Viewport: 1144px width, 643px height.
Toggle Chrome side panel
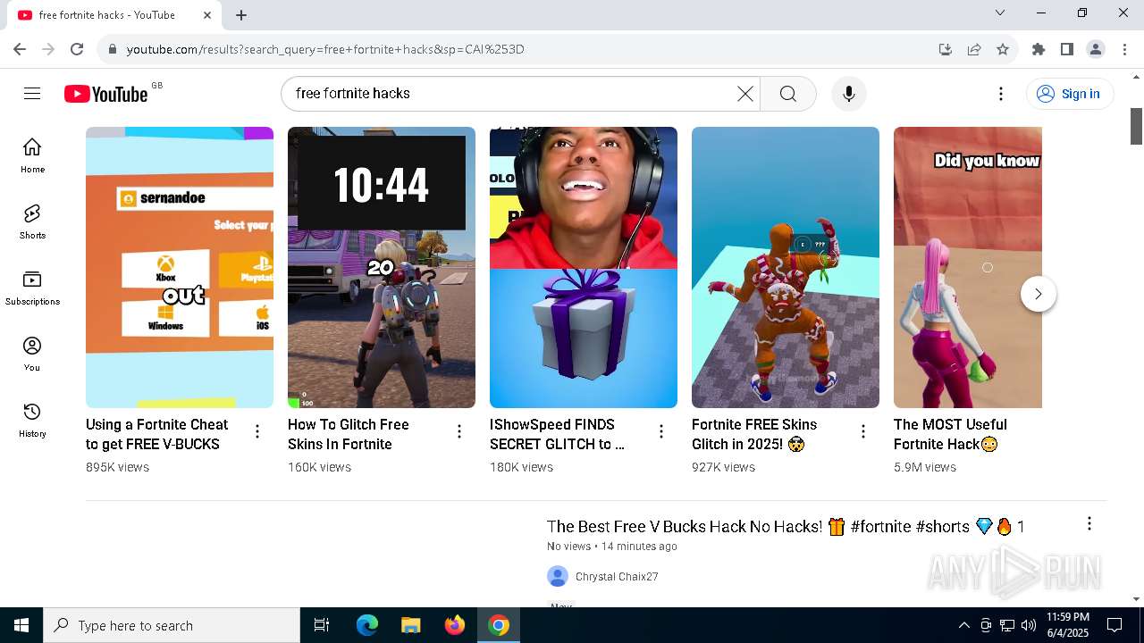[x=1067, y=49]
